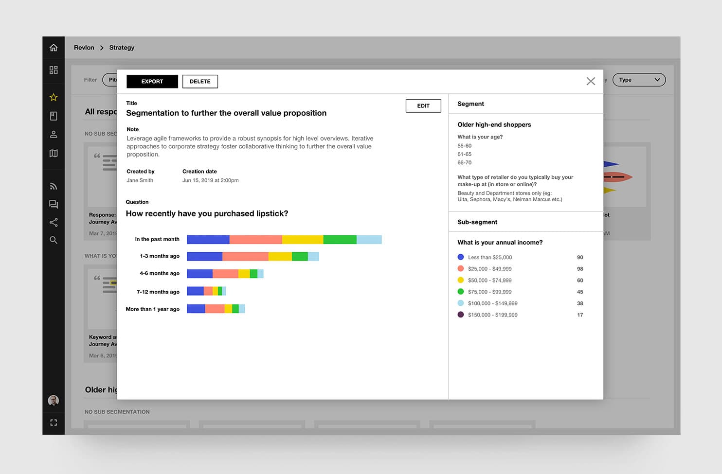Viewport: 722px width, 474px height.
Task: Click the EDIT button
Action: (423, 106)
